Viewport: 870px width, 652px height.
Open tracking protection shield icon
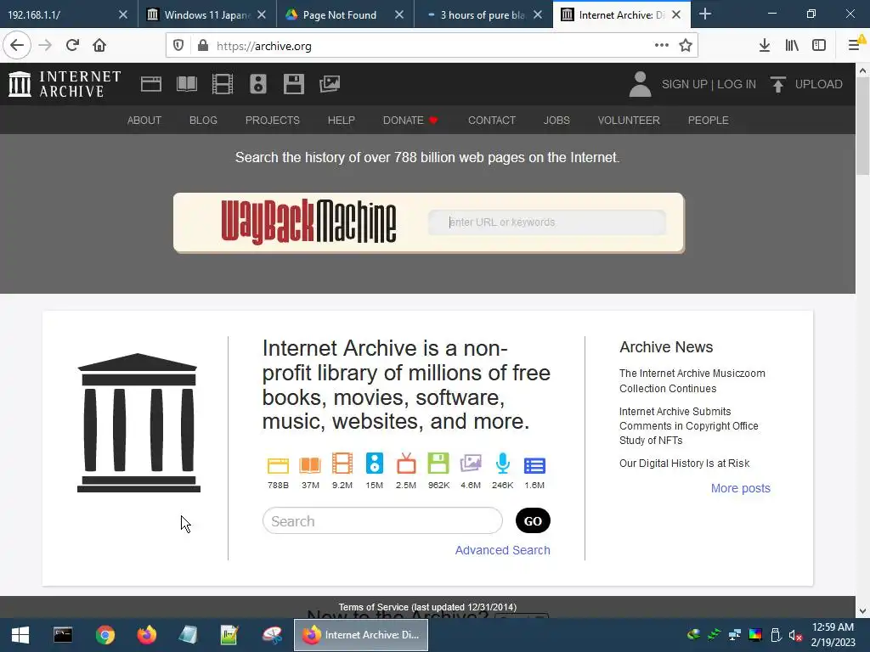[178, 46]
